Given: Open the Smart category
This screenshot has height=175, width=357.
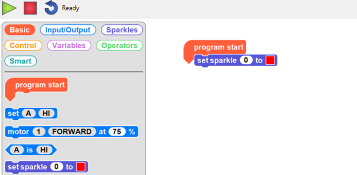Looking at the screenshot, I should pos(20,61).
